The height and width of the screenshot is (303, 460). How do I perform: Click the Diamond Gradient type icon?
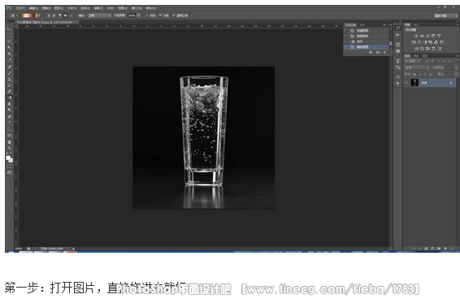click(x=71, y=15)
